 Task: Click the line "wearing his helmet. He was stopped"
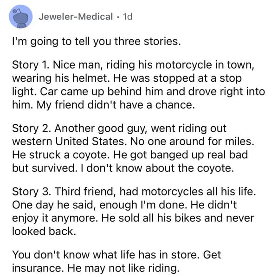tap(127, 78)
